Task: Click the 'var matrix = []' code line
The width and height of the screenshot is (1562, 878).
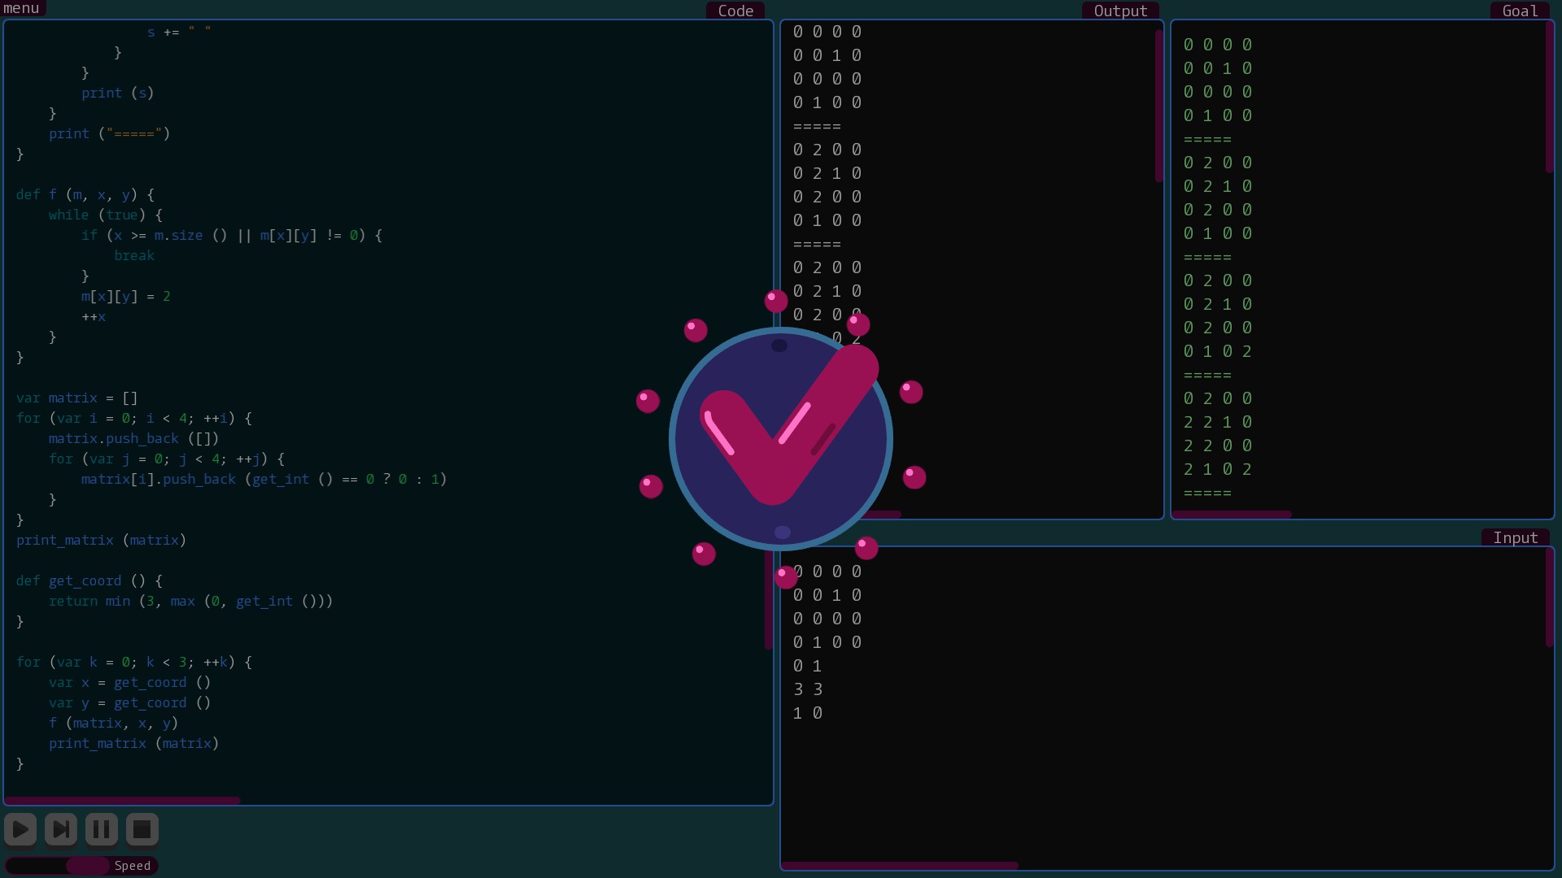Action: [x=77, y=398]
